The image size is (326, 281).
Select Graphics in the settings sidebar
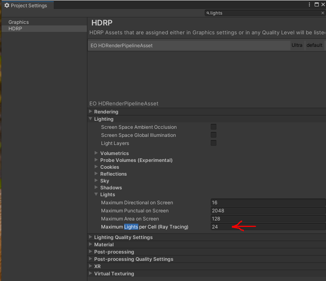19,22
